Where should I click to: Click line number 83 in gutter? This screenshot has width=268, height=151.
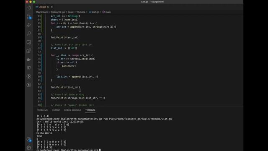tap(39, 87)
